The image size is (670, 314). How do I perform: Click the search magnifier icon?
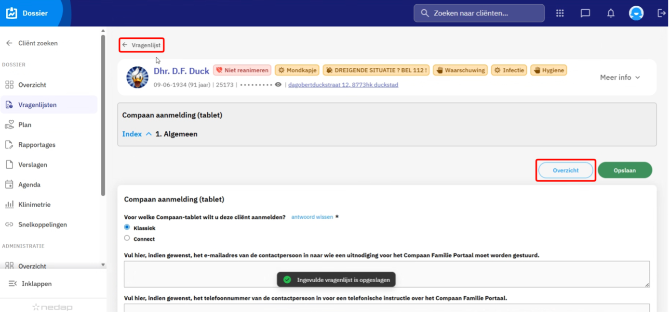[425, 13]
